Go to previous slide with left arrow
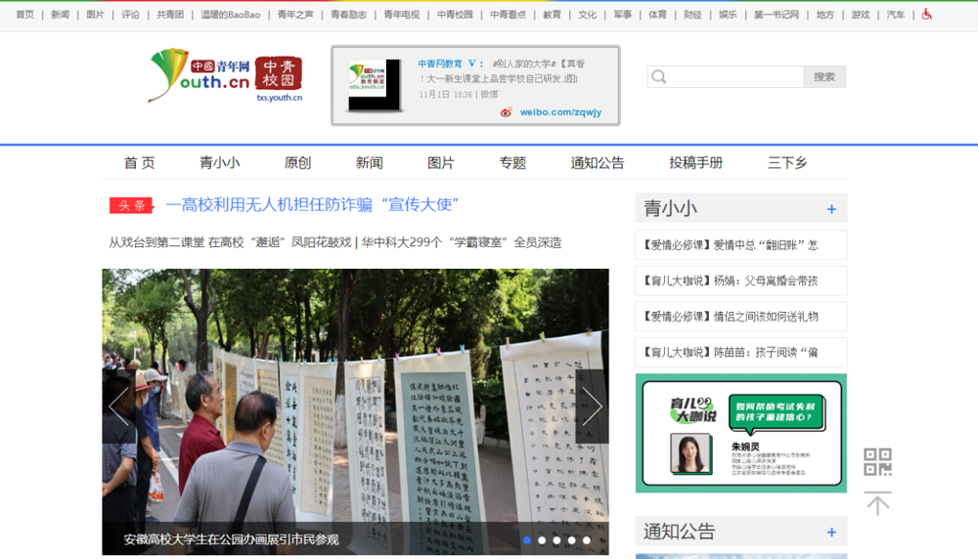Screen dimensions: 978x559 click(119, 406)
